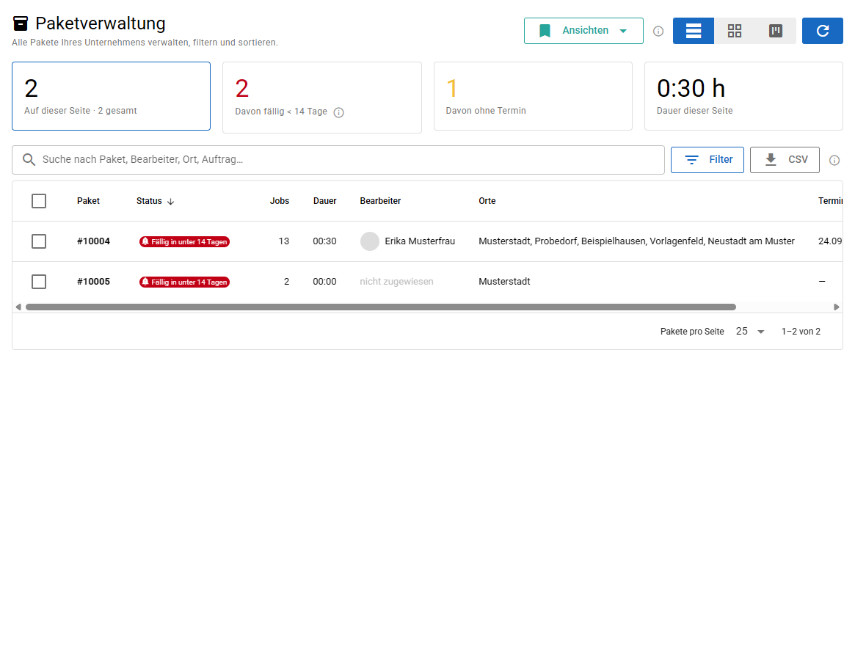
Task: Click the blue refresh icon button
Action: (822, 31)
